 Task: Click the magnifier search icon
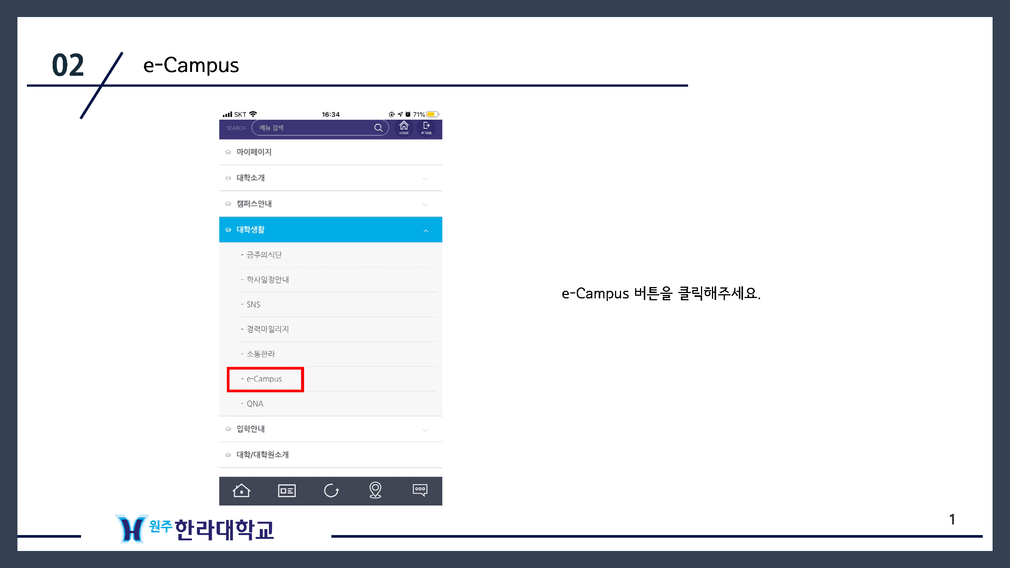(x=378, y=128)
